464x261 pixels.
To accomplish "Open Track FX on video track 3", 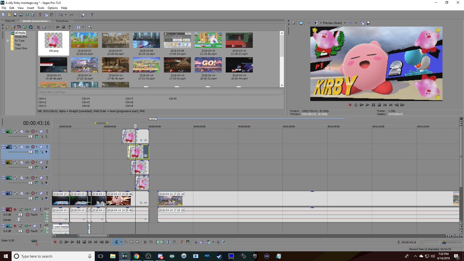I will (27, 162).
